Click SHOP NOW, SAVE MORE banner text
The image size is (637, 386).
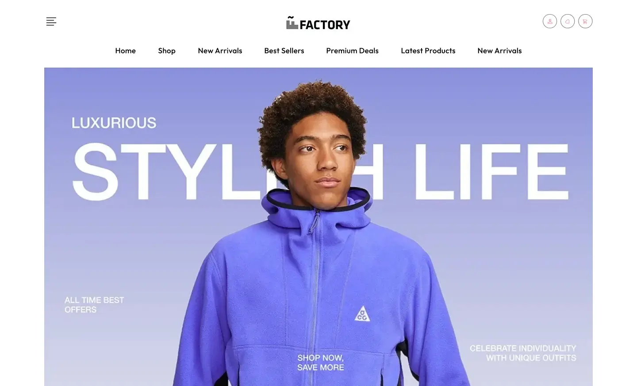click(x=320, y=363)
